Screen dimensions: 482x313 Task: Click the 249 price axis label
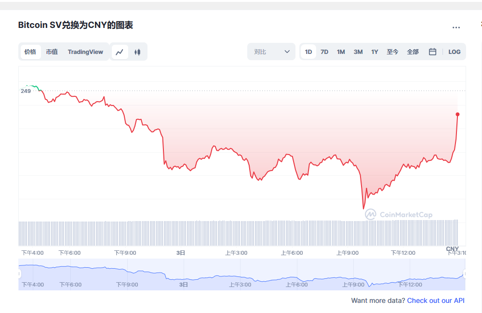(x=26, y=91)
